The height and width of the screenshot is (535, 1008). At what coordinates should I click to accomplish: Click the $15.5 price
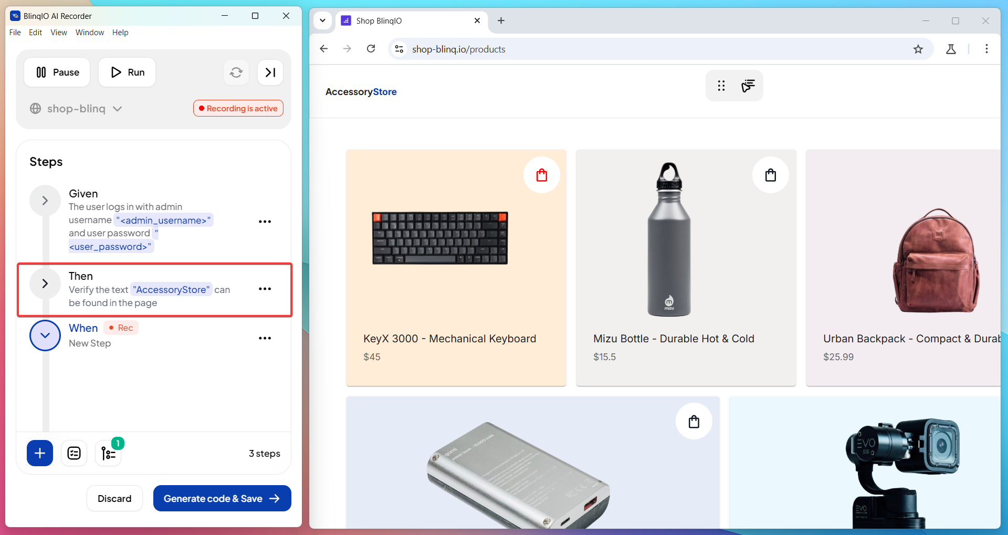605,357
